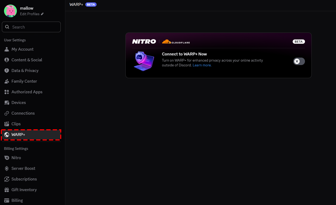Turn on the WARP+ connection switch

click(x=299, y=61)
